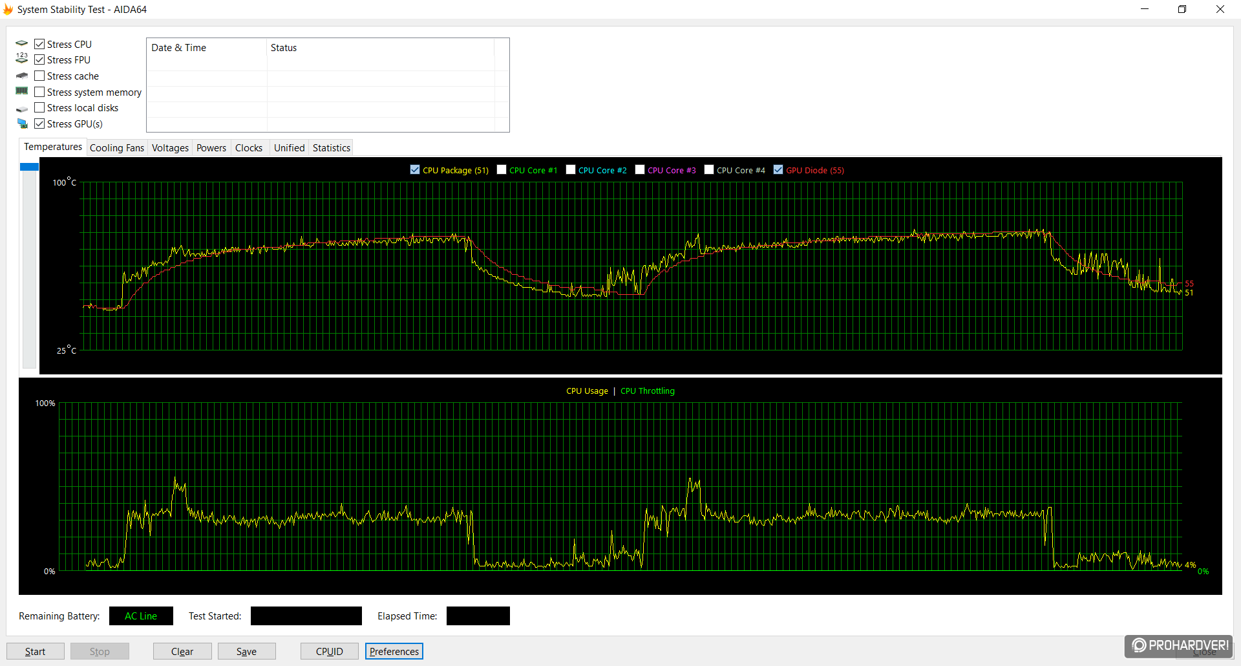Uncheck Stress GPU(s) checkbox

pyautogui.click(x=39, y=124)
